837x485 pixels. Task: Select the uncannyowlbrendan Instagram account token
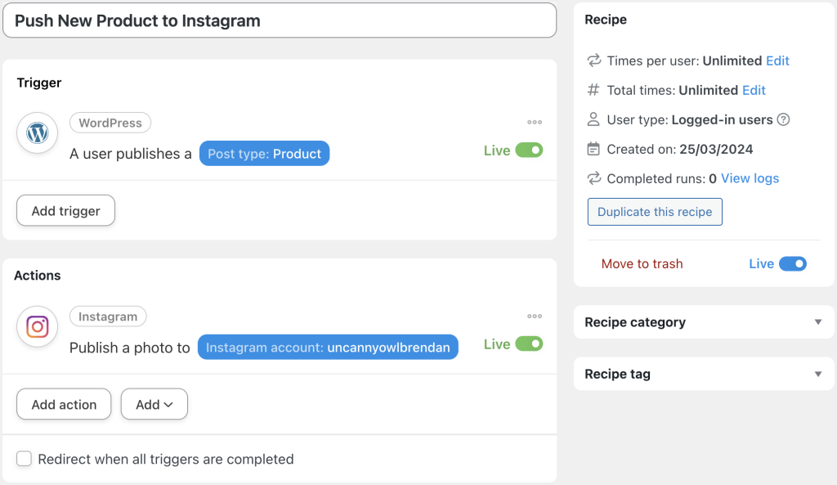[328, 347]
